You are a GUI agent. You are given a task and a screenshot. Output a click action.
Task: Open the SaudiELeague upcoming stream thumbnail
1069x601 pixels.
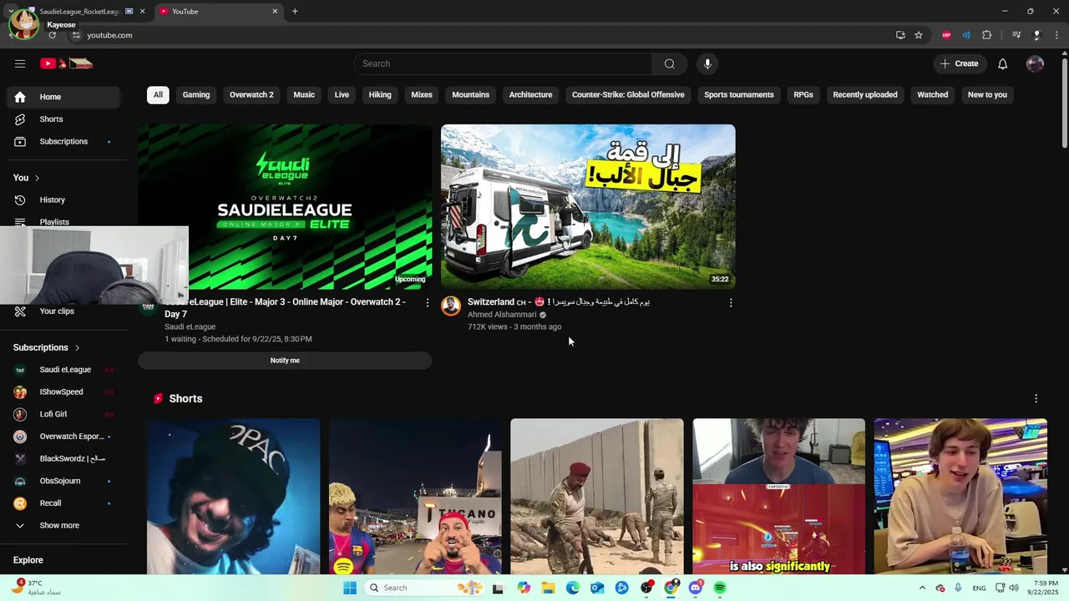(285, 207)
